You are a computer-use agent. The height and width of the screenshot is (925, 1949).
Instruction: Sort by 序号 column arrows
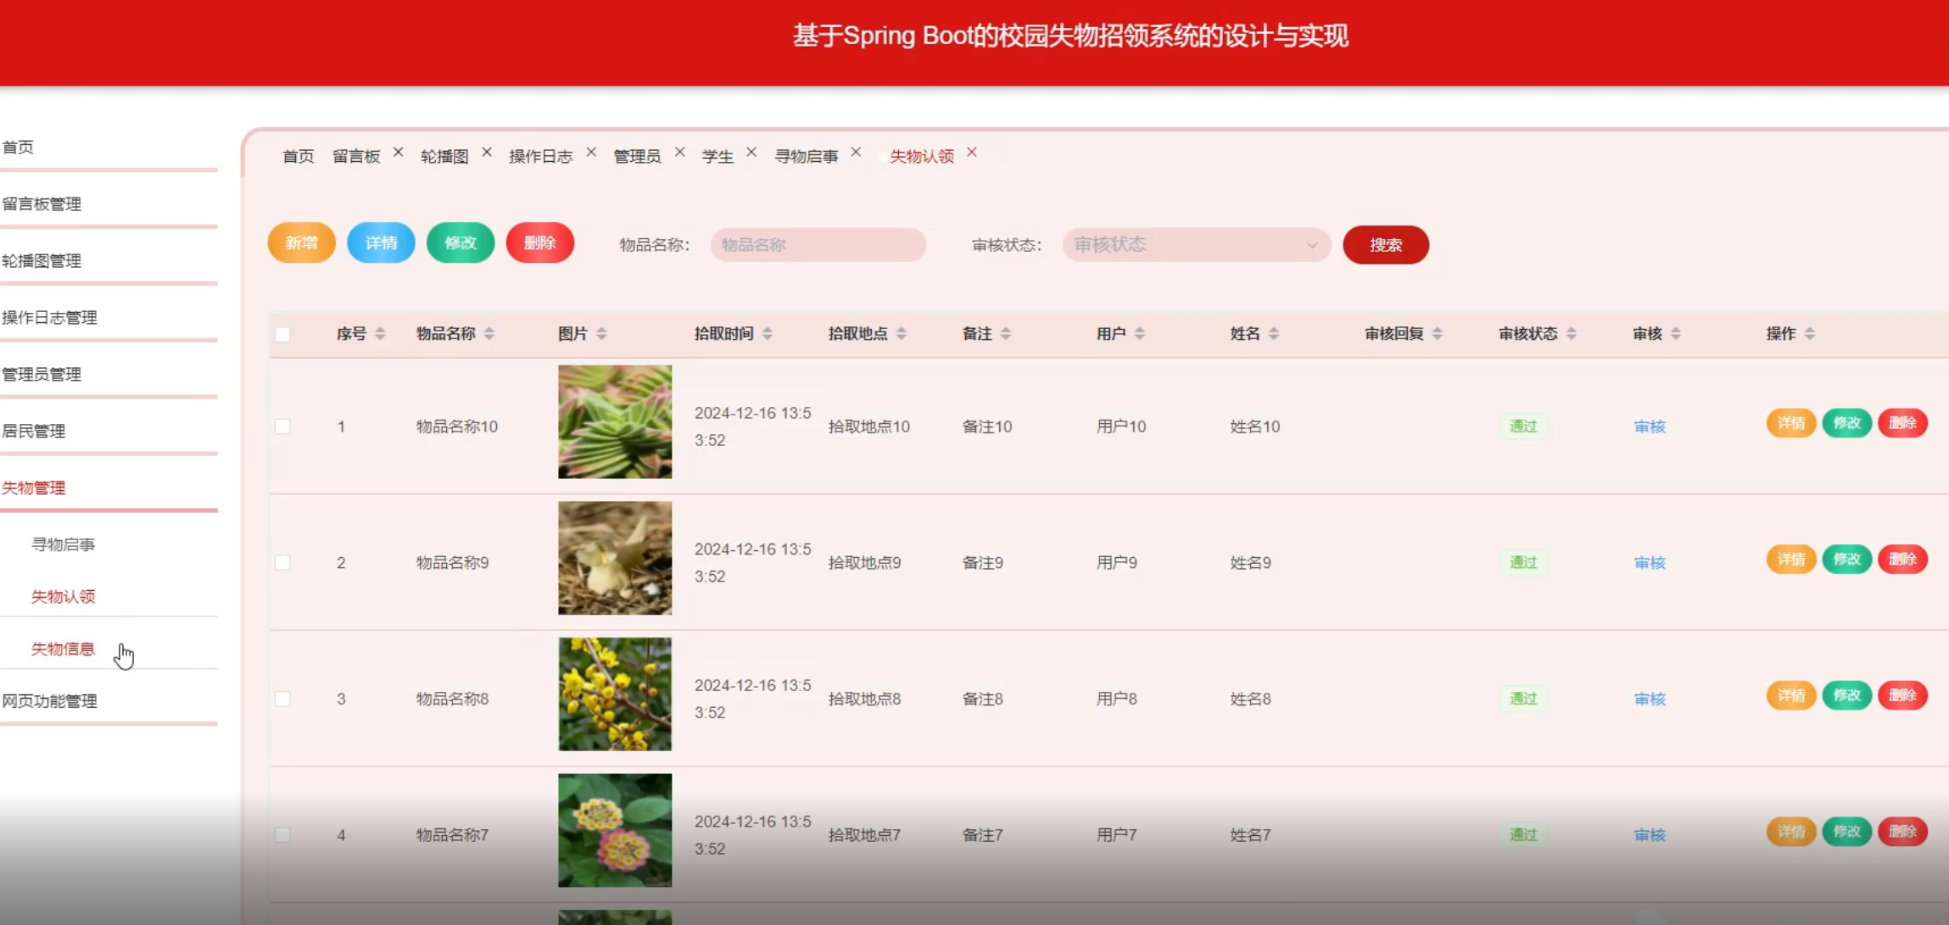(380, 334)
